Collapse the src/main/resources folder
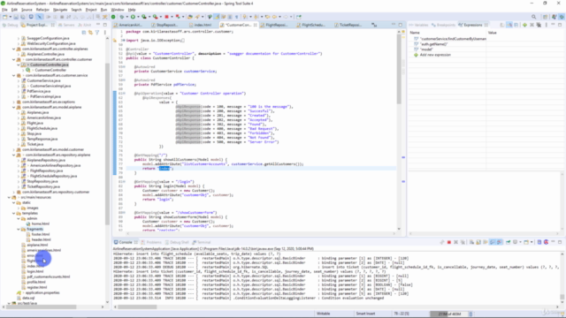Screen dimensions: 566x318 (x=9, y=197)
